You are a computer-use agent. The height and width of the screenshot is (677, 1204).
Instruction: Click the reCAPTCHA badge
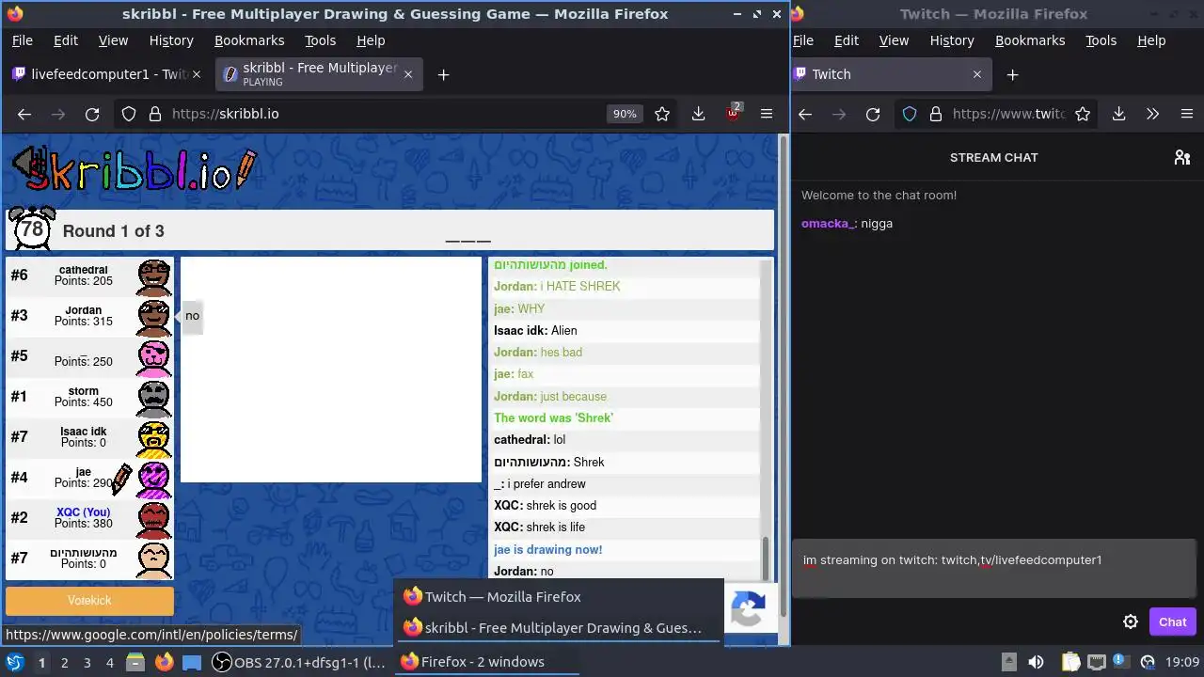749,610
